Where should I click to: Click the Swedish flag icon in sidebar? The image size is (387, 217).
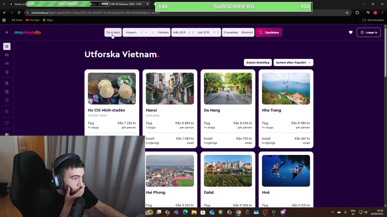click(7, 134)
